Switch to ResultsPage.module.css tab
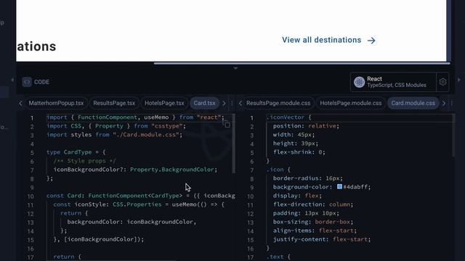This screenshot has width=465, height=261. 278,103
